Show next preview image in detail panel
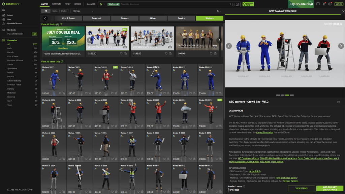The width and height of the screenshot is (345, 194). coord(341,46)
